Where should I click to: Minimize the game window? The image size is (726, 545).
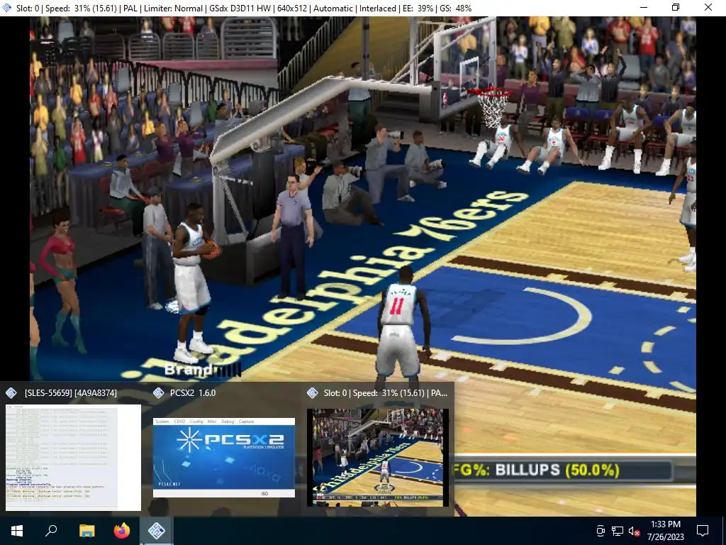click(644, 8)
